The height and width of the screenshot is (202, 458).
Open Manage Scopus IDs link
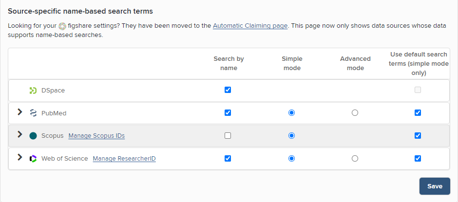click(x=96, y=136)
